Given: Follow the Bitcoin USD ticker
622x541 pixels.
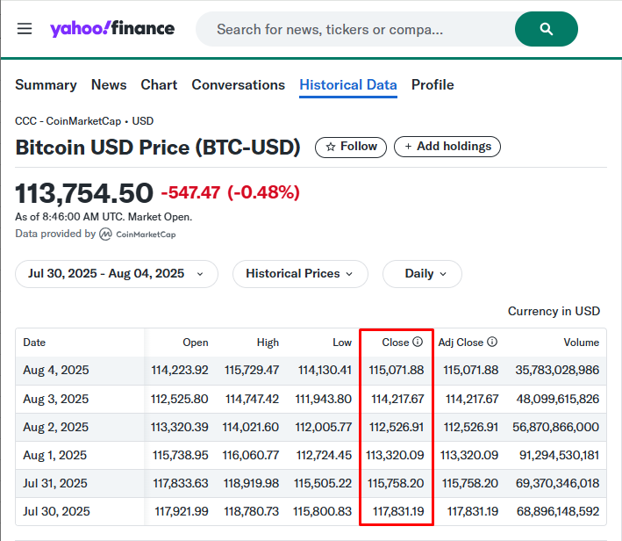Looking at the screenshot, I should click(351, 147).
